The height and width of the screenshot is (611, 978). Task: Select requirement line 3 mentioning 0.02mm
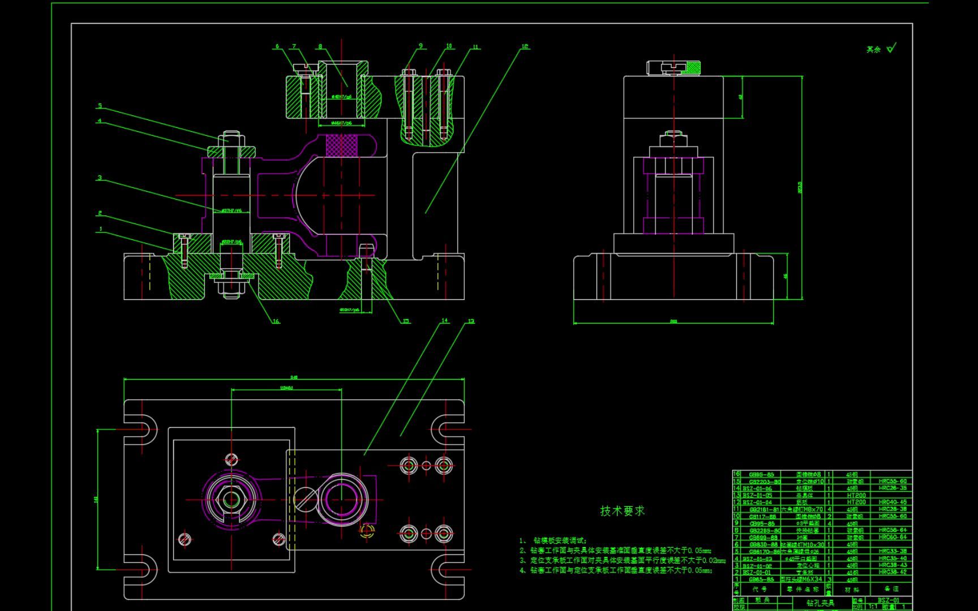(623, 560)
